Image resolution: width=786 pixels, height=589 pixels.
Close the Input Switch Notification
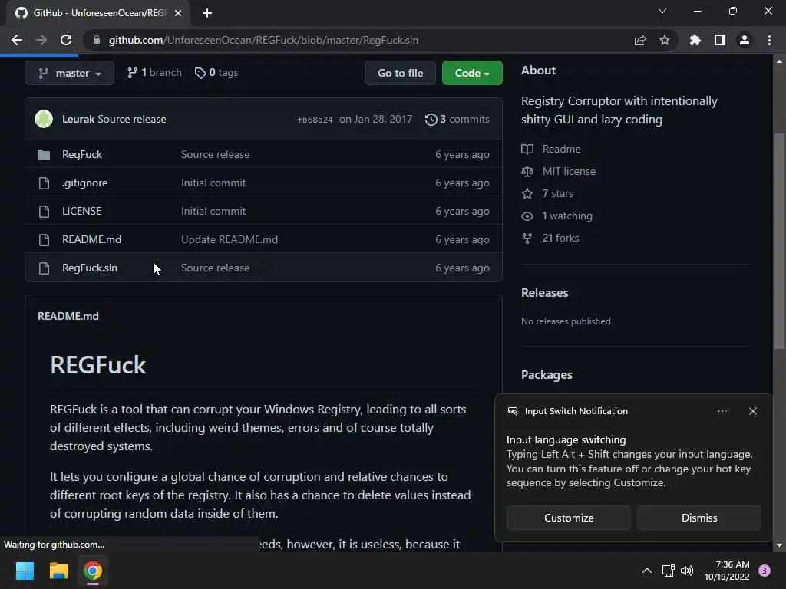point(752,411)
